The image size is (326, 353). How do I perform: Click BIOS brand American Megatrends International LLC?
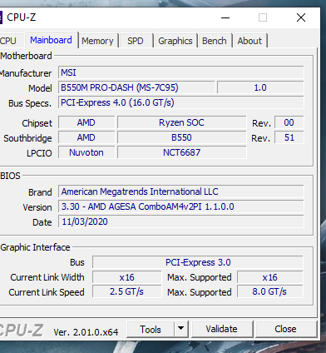(x=181, y=191)
